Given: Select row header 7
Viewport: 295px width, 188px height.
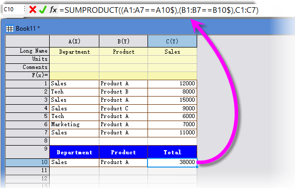Looking at the screenshot, I should coord(28,133).
